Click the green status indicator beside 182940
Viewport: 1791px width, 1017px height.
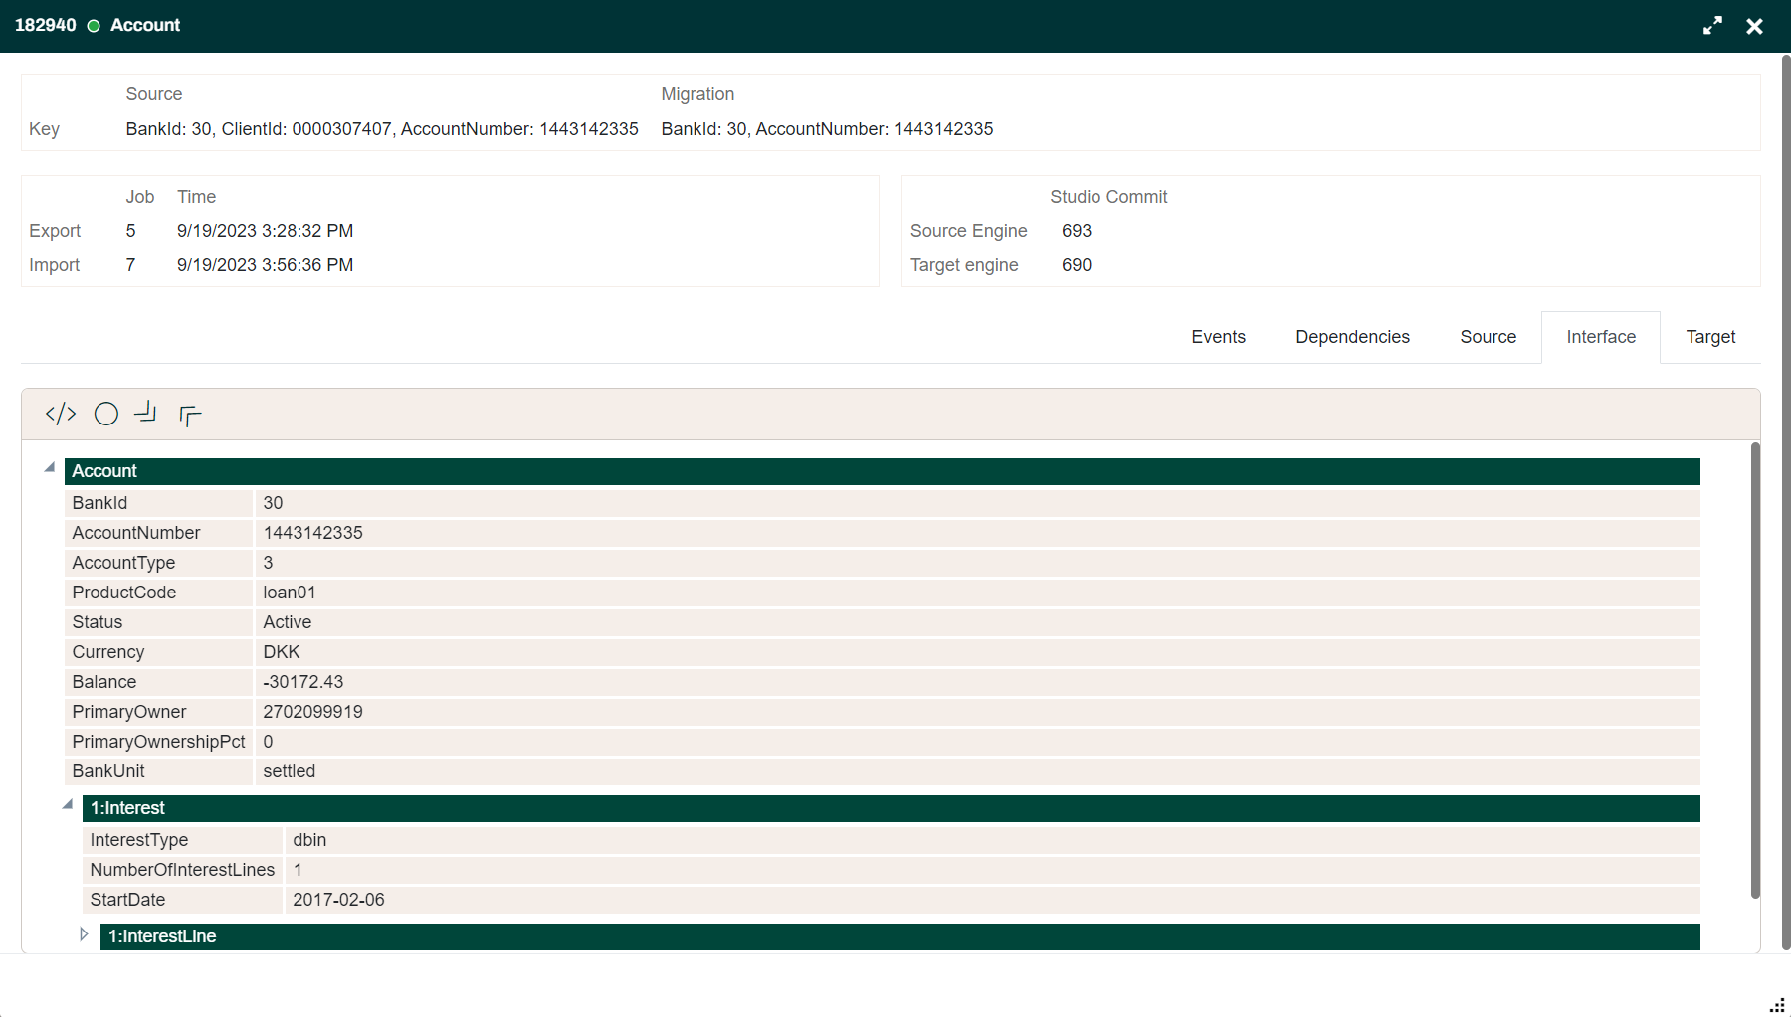click(95, 25)
